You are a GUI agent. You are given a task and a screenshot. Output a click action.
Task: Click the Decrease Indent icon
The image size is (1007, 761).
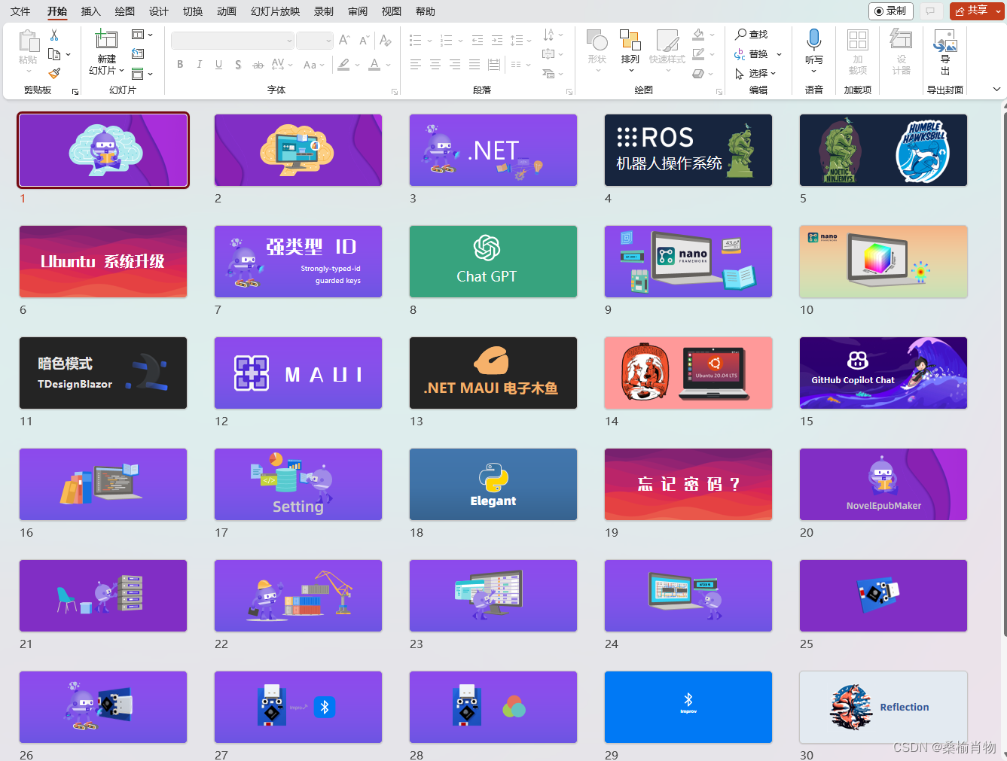click(477, 40)
